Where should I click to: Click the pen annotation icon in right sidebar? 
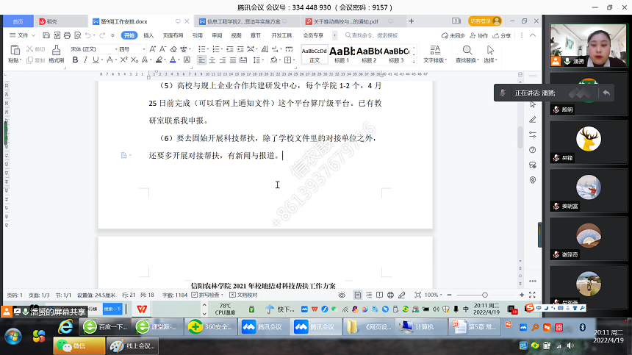tap(533, 119)
